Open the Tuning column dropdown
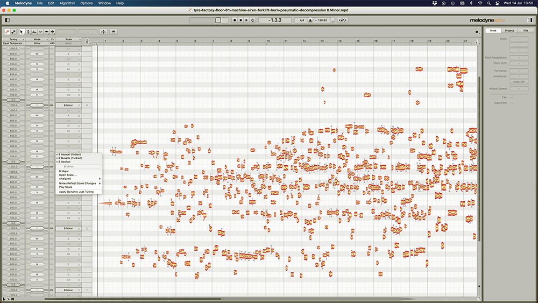This screenshot has width=538, height=303. [x=13, y=39]
